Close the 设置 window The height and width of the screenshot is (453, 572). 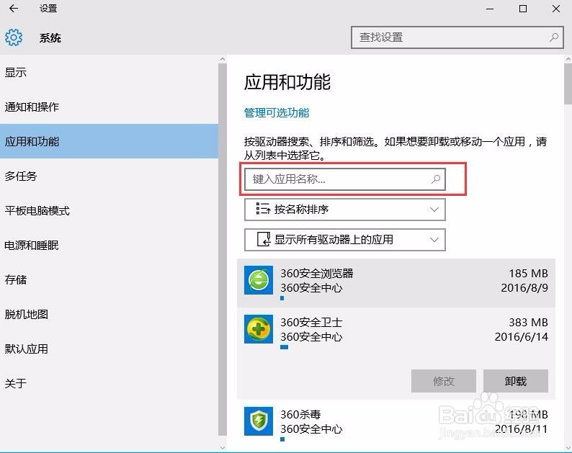pyautogui.click(x=556, y=9)
